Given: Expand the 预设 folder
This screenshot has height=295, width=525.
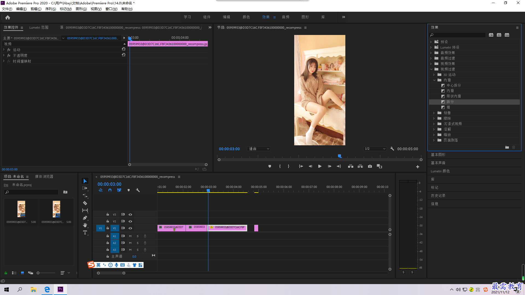Looking at the screenshot, I should 431,42.
